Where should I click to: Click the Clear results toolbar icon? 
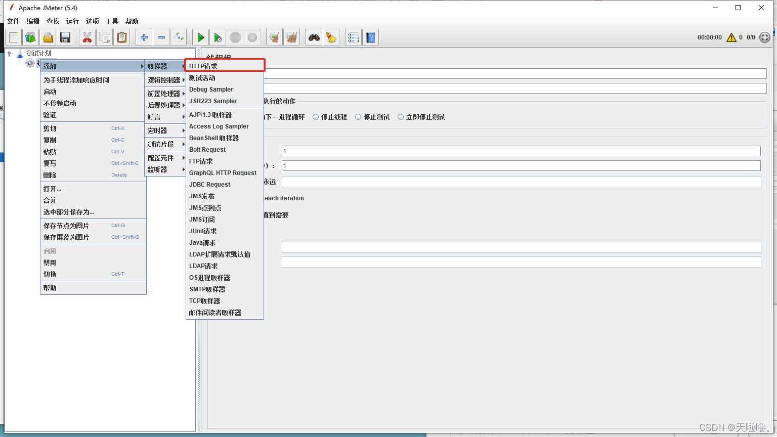point(275,37)
